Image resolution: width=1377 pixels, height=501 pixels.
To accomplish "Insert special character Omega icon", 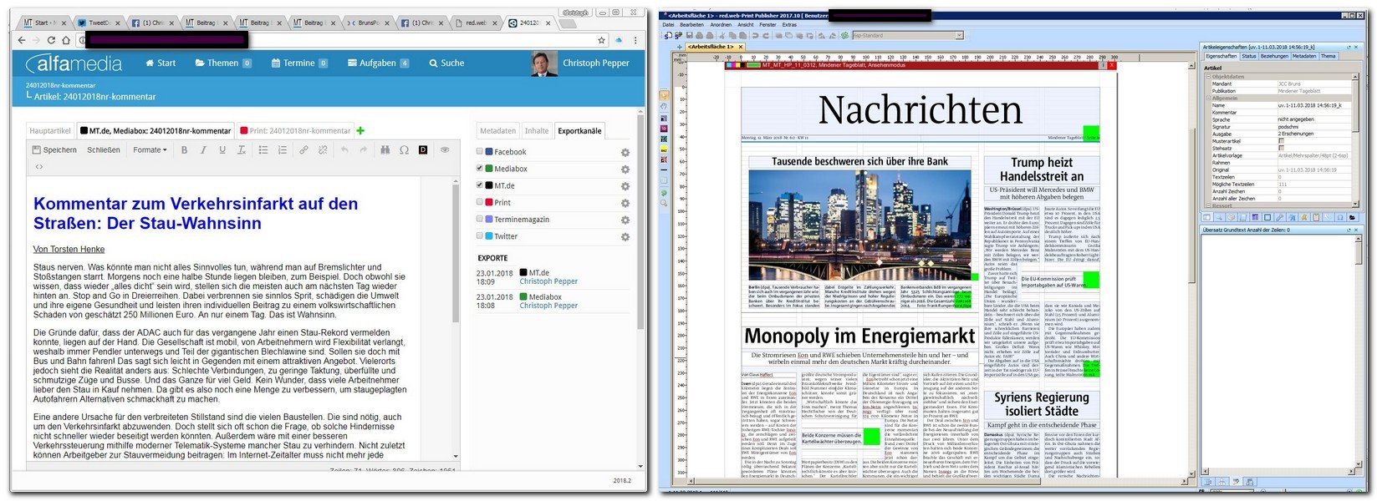I will [404, 149].
